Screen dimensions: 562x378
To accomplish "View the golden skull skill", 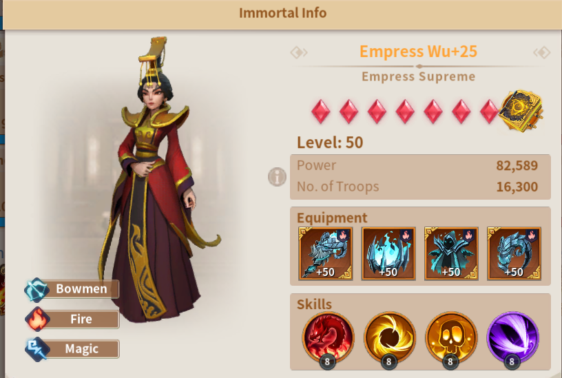I will (x=451, y=339).
